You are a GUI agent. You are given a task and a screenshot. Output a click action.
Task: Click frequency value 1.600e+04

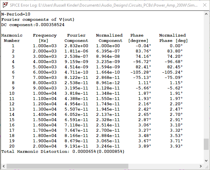click(x=45, y=125)
